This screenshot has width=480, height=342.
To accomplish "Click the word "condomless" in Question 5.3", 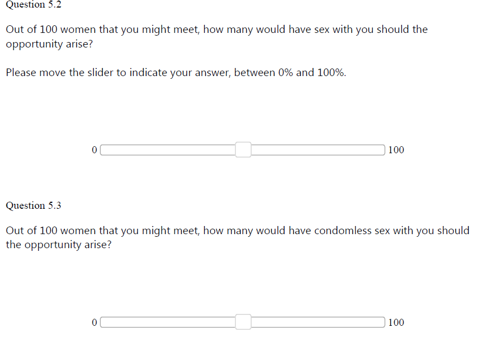I will (343, 231).
